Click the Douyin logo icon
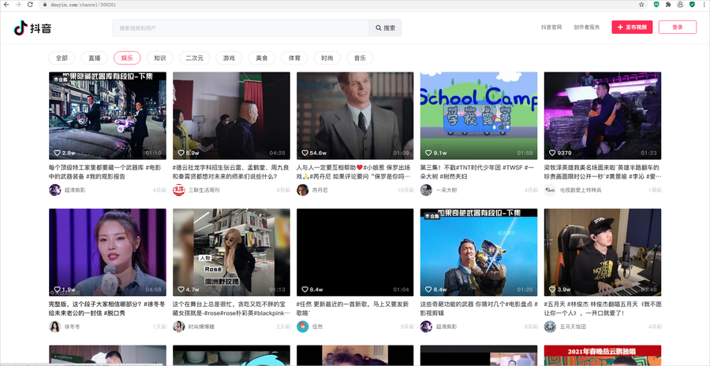 pyautogui.click(x=21, y=28)
